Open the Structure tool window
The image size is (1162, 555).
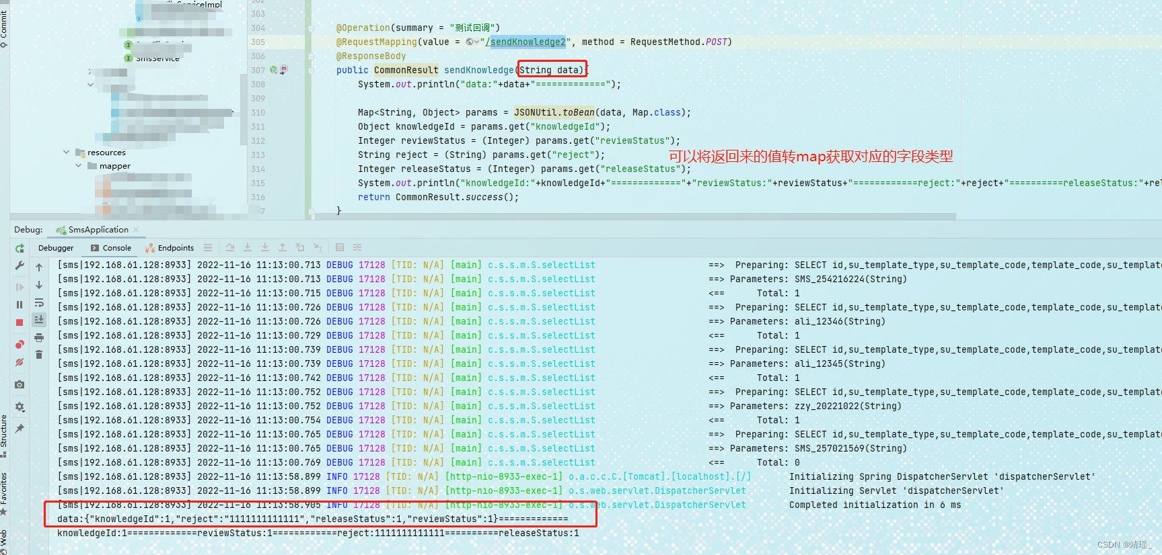4,436
